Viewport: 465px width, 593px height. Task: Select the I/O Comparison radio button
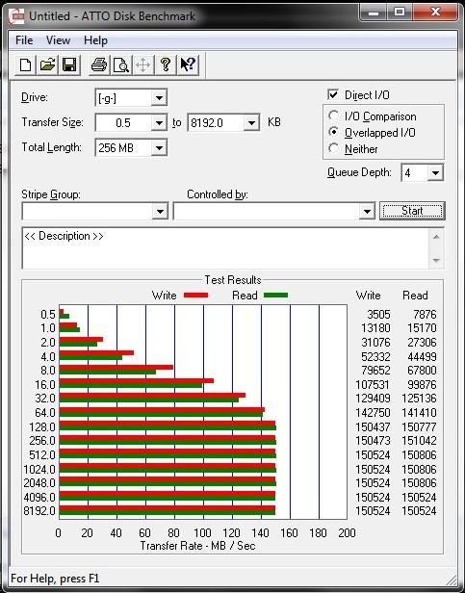click(x=333, y=116)
